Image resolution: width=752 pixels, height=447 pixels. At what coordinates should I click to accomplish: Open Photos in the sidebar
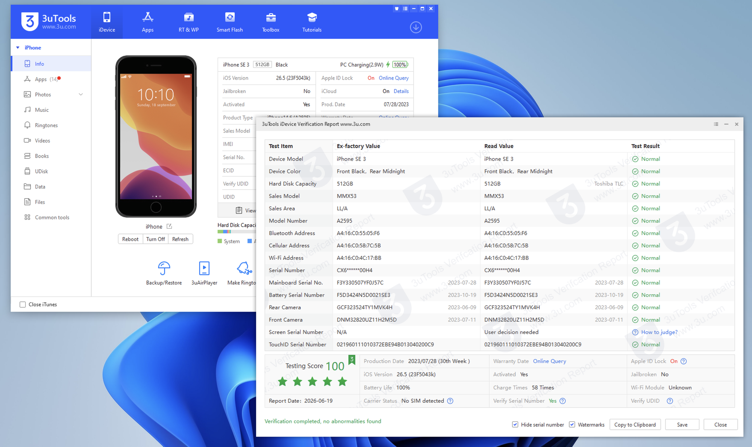51,95
